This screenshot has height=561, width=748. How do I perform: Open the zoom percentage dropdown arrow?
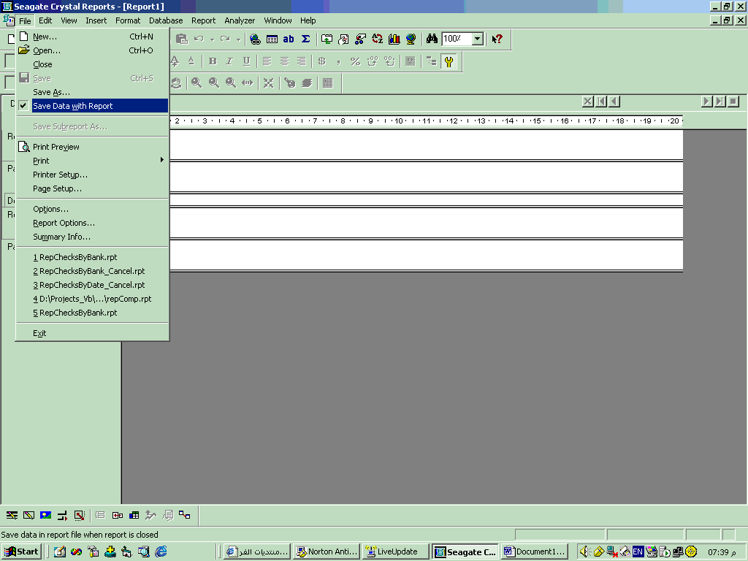478,39
